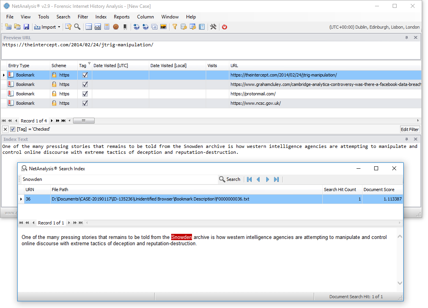The width and height of the screenshot is (428, 308).
Task: Click the picture thumbnail toolbar icon
Action: coord(163,27)
